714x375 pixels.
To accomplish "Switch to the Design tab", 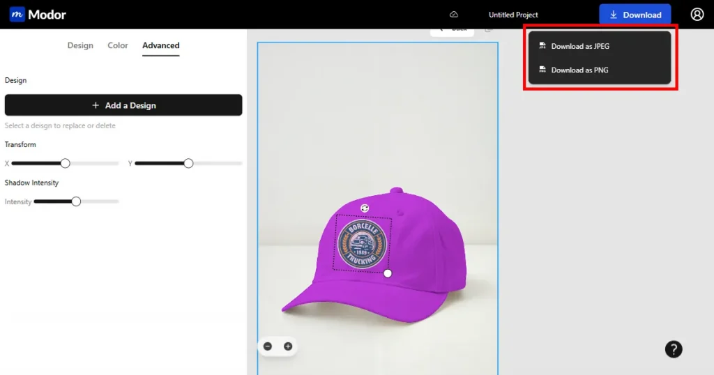I will pos(80,45).
